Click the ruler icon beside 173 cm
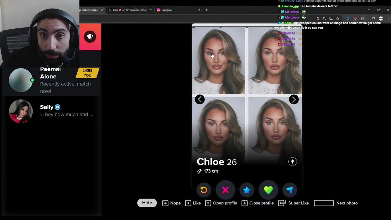Screen dimensions: 391x220 coord(199,171)
